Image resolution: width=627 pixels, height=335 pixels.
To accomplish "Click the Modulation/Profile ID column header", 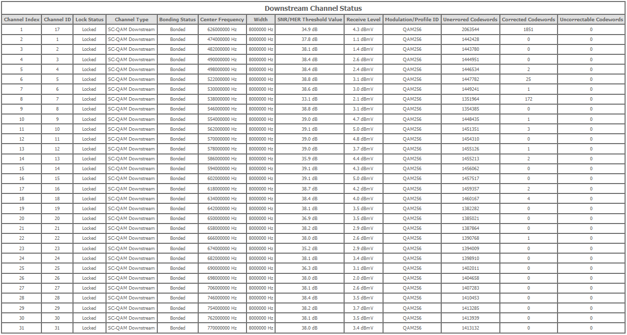I will point(412,19).
